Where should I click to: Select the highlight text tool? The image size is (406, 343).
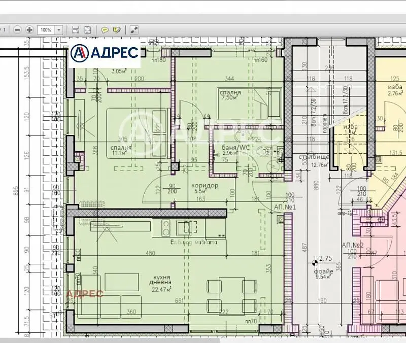(x=117, y=30)
